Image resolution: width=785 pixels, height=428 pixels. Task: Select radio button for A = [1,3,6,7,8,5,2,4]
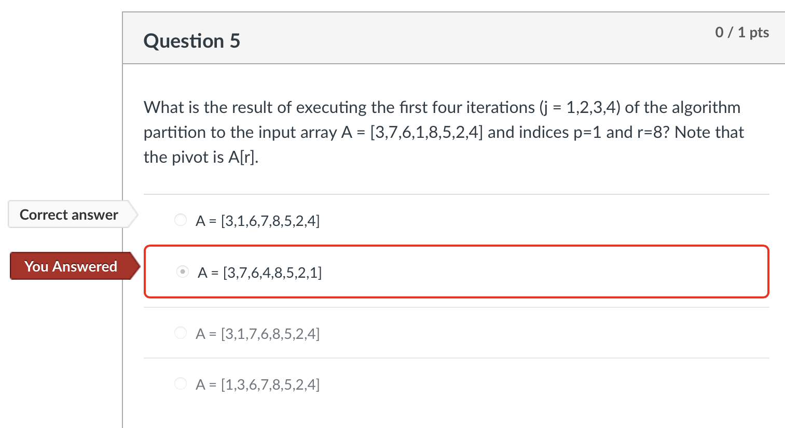(181, 383)
